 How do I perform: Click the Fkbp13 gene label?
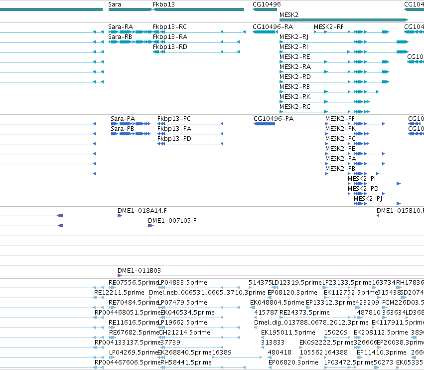164,4
